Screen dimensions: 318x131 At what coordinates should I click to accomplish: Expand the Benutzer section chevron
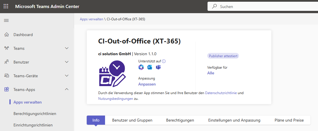(67, 62)
